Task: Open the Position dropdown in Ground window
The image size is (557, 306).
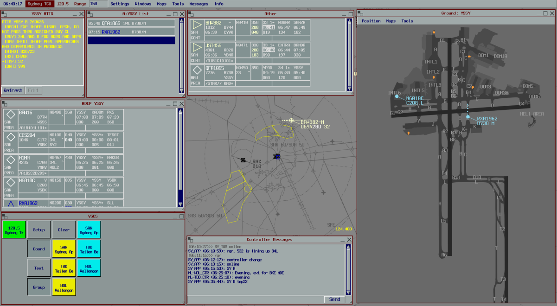Action: (371, 21)
